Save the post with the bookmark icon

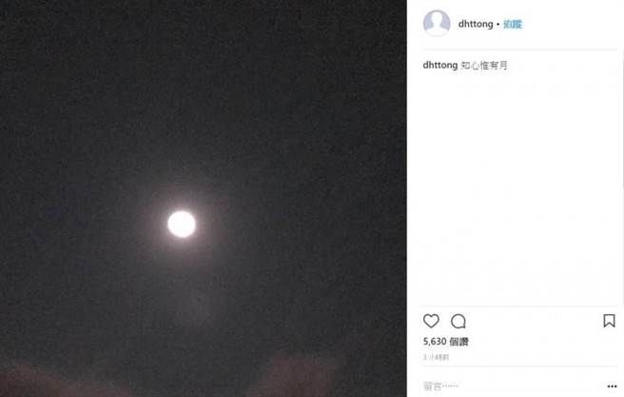click(609, 321)
